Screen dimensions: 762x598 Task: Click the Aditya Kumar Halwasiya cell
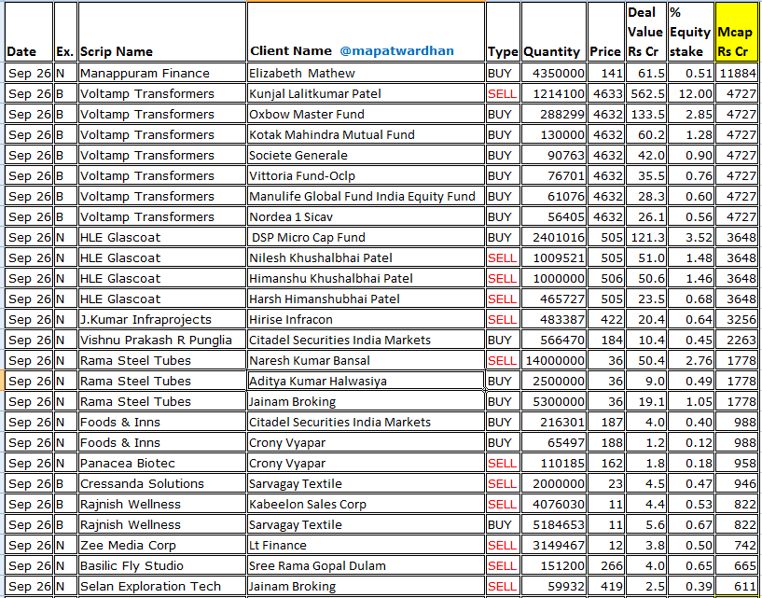[366, 381]
